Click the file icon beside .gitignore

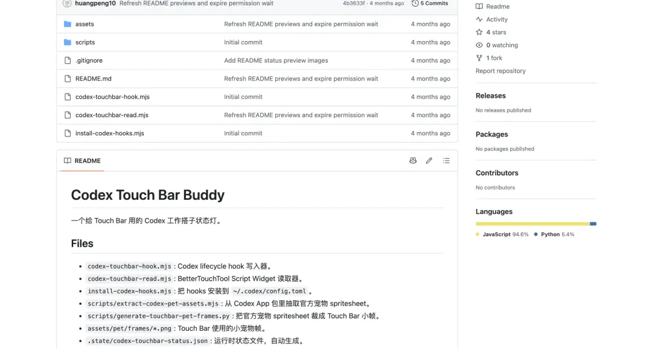click(x=68, y=60)
